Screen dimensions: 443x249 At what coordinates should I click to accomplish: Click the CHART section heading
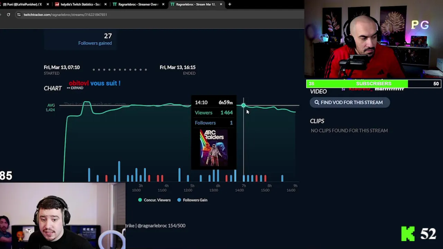(x=53, y=88)
